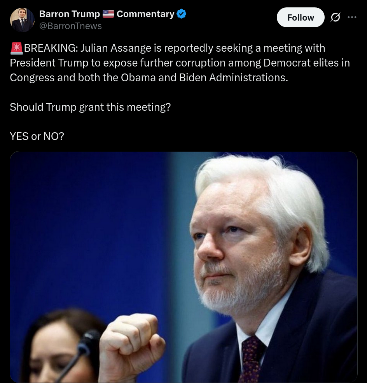The width and height of the screenshot is (367, 383).
Task: Click the "Should Trump grant this meeting?" line
Action: pyautogui.click(x=90, y=107)
